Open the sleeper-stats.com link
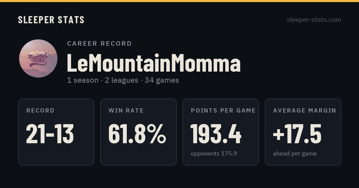This screenshot has height=188, width=359. [314, 20]
